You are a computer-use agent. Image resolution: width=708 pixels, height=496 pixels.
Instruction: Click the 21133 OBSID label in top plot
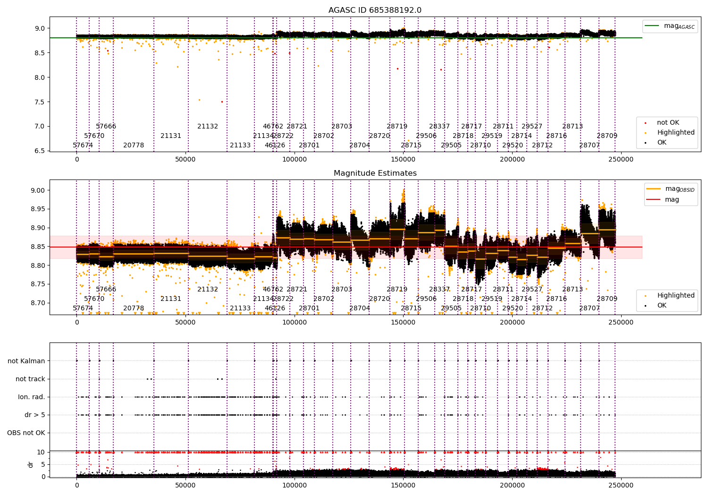coord(240,145)
